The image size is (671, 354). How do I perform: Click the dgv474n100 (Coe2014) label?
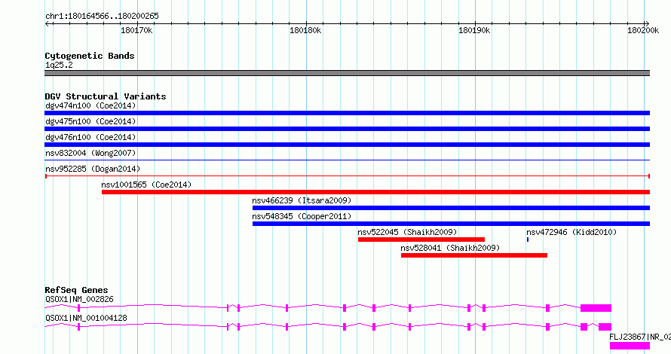click(x=90, y=105)
